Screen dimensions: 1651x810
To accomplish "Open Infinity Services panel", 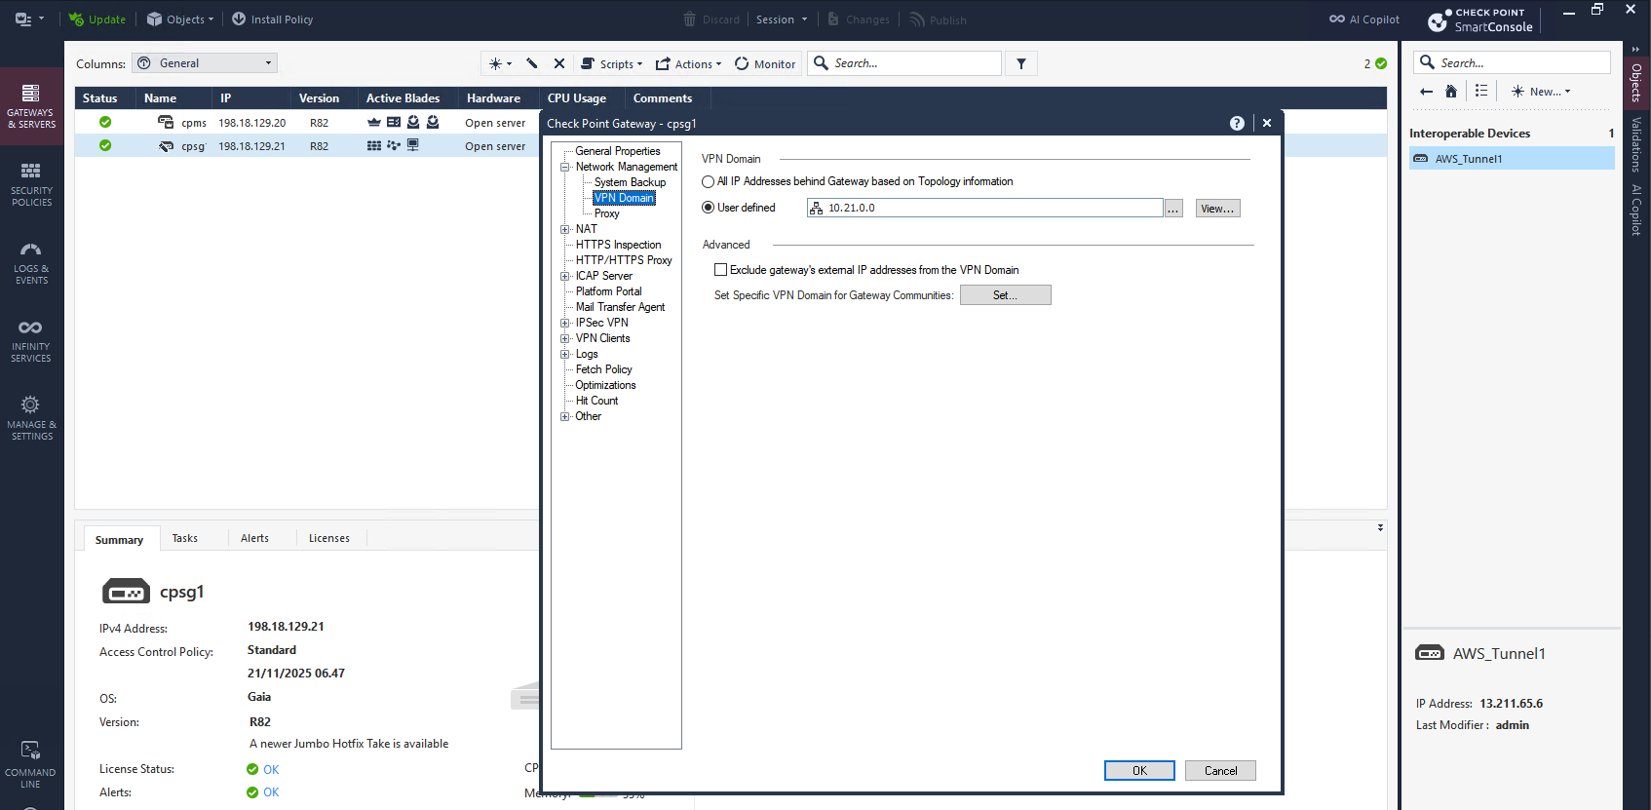I will (31, 340).
